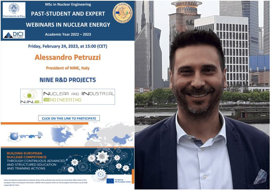The width and height of the screenshot is (273, 192).
Task: Click 'Funded by the European Union' label
Action: (x=124, y=181)
